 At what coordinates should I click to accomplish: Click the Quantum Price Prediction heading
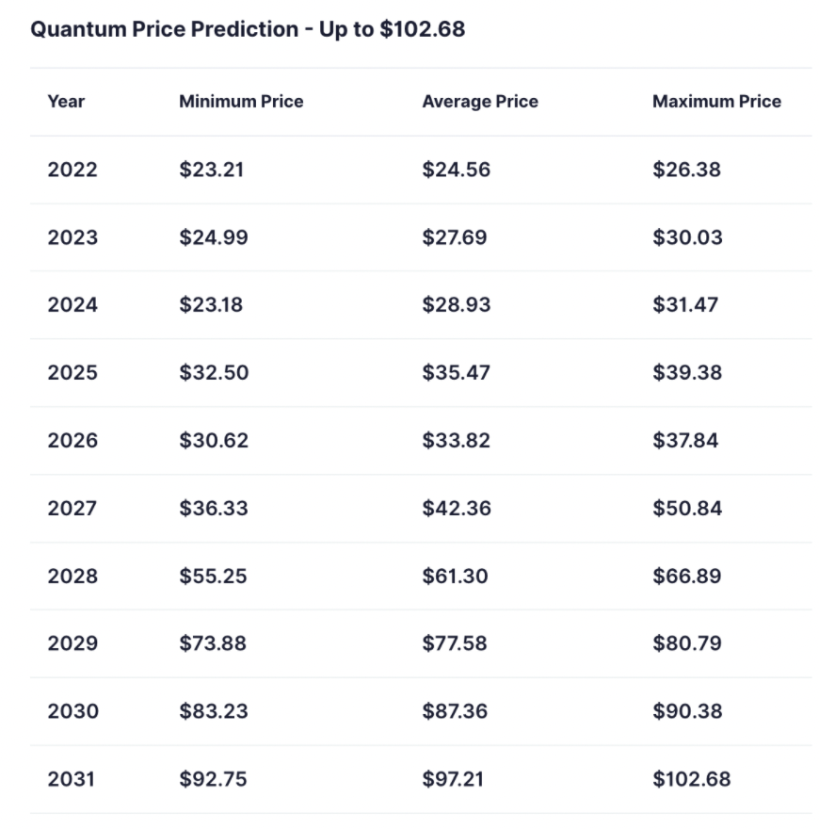point(248,29)
